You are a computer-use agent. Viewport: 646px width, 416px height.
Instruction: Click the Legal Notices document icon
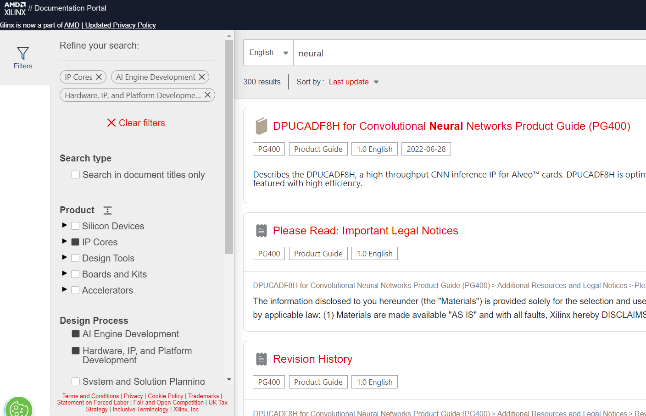coord(262,231)
